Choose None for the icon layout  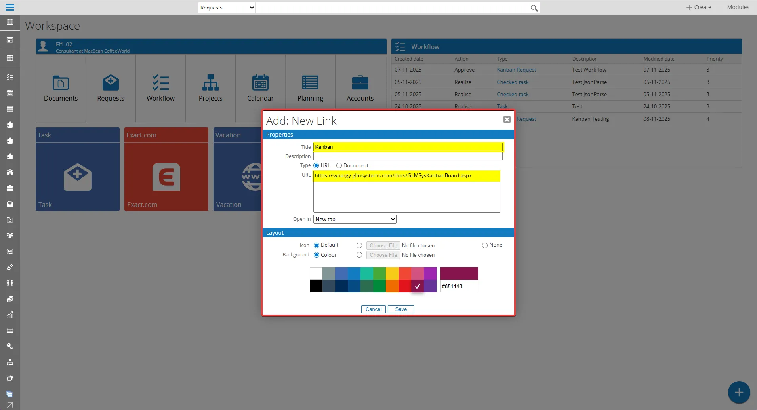point(485,245)
